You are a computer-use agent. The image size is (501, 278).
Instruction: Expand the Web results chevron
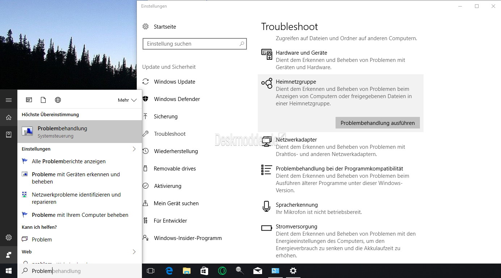(134, 252)
